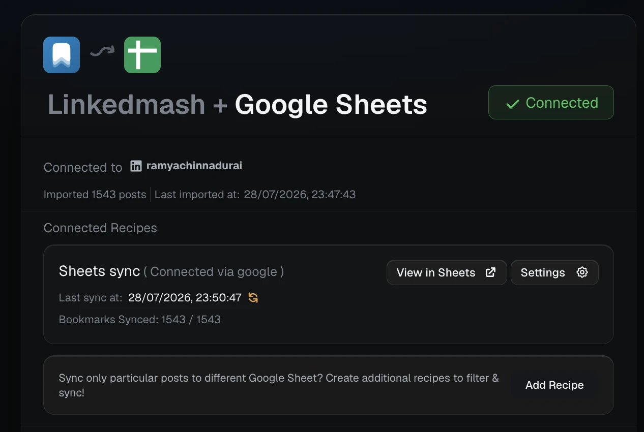Click the sync timestamp 28/07/2026, 23:50:47
This screenshot has height=432, width=644.
185,298
